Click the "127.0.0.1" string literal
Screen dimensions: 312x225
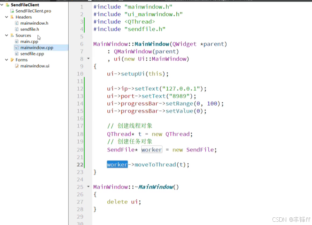181,89
